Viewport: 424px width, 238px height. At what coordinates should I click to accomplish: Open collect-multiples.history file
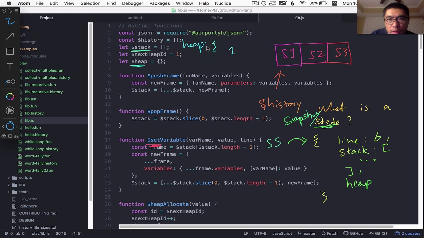pos(47,78)
